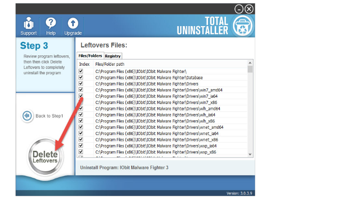Image resolution: width=337 pixels, height=199 pixels.
Task: Toggle checkbox for Drivers\wxp_x86
Action: 81,152
